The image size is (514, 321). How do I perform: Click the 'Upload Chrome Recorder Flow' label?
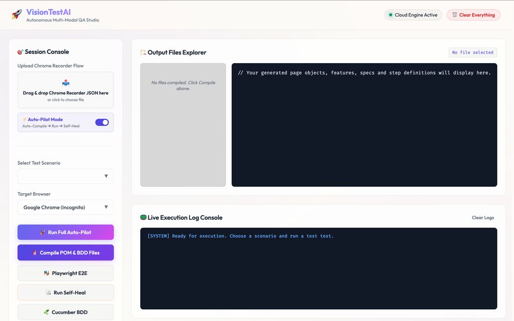(50, 65)
